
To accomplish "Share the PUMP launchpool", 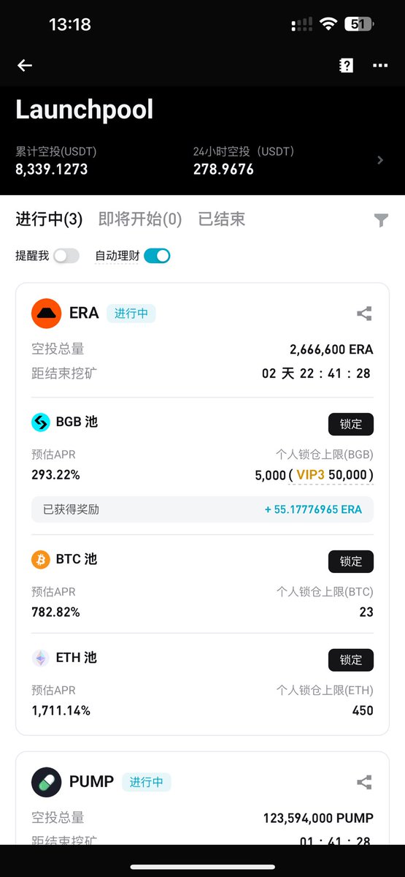I will (364, 783).
